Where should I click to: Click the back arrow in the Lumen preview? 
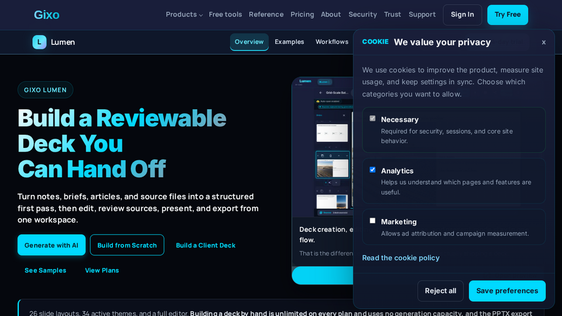pyautogui.click(x=321, y=93)
